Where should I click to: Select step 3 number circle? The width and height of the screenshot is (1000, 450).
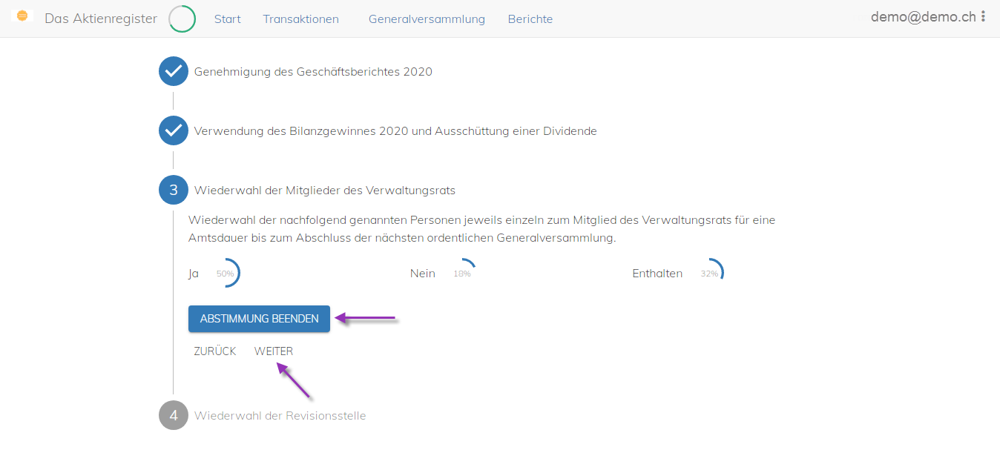click(x=174, y=190)
